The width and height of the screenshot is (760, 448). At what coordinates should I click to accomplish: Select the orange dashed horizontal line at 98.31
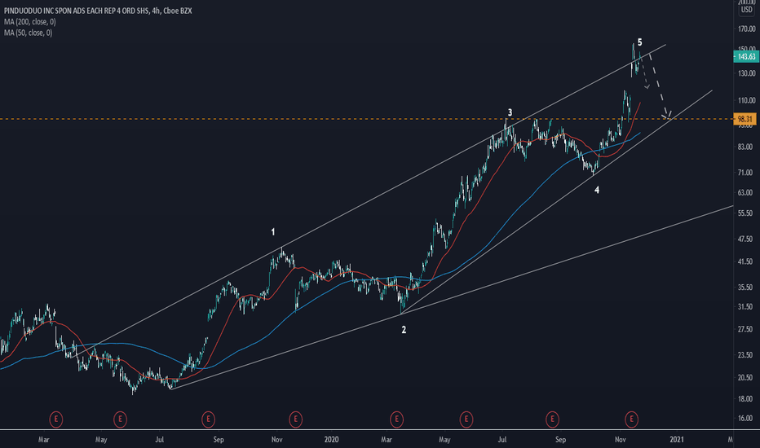pyautogui.click(x=366, y=119)
